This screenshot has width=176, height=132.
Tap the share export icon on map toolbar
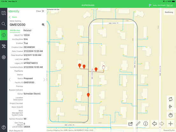coord(130,124)
